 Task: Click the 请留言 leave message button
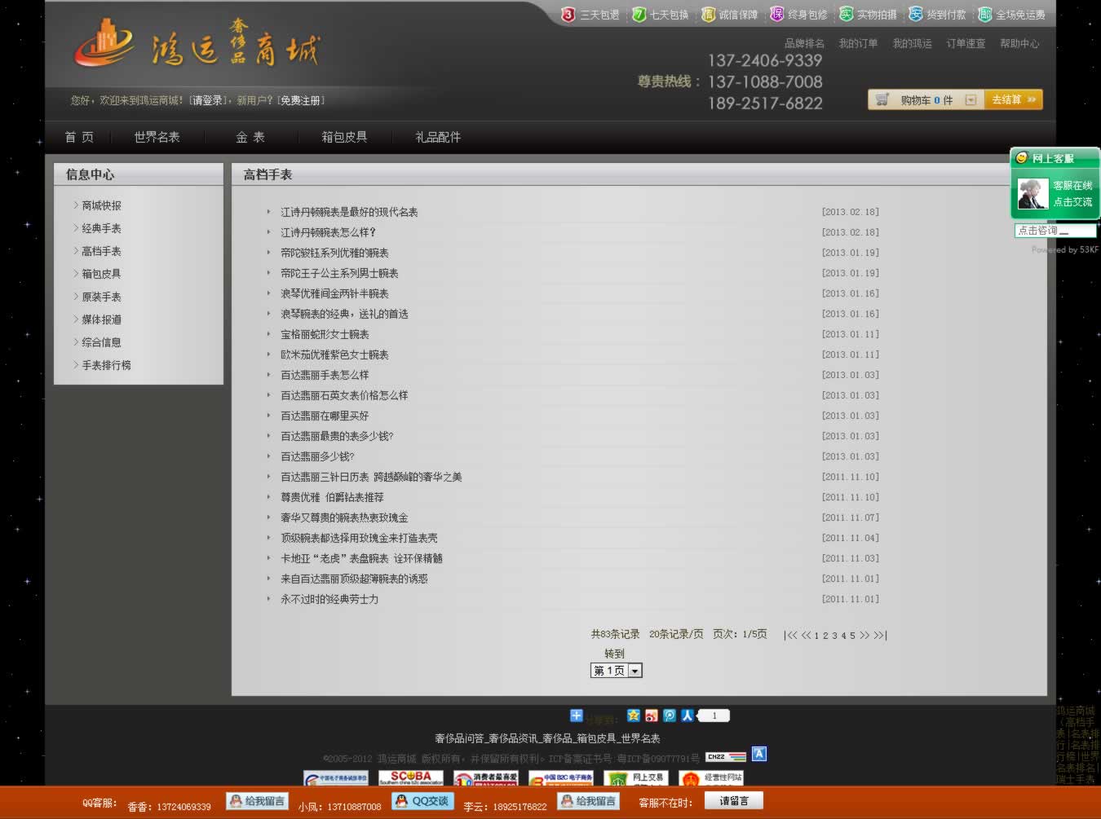pyautogui.click(x=733, y=801)
